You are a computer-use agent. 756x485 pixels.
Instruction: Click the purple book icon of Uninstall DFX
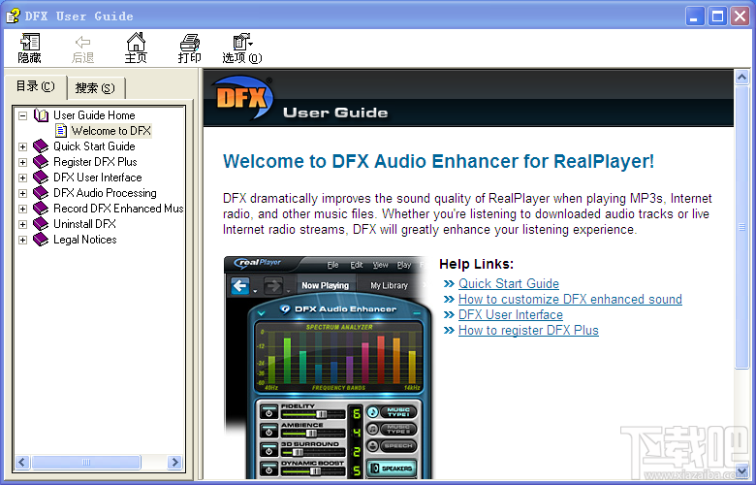pyautogui.click(x=41, y=224)
